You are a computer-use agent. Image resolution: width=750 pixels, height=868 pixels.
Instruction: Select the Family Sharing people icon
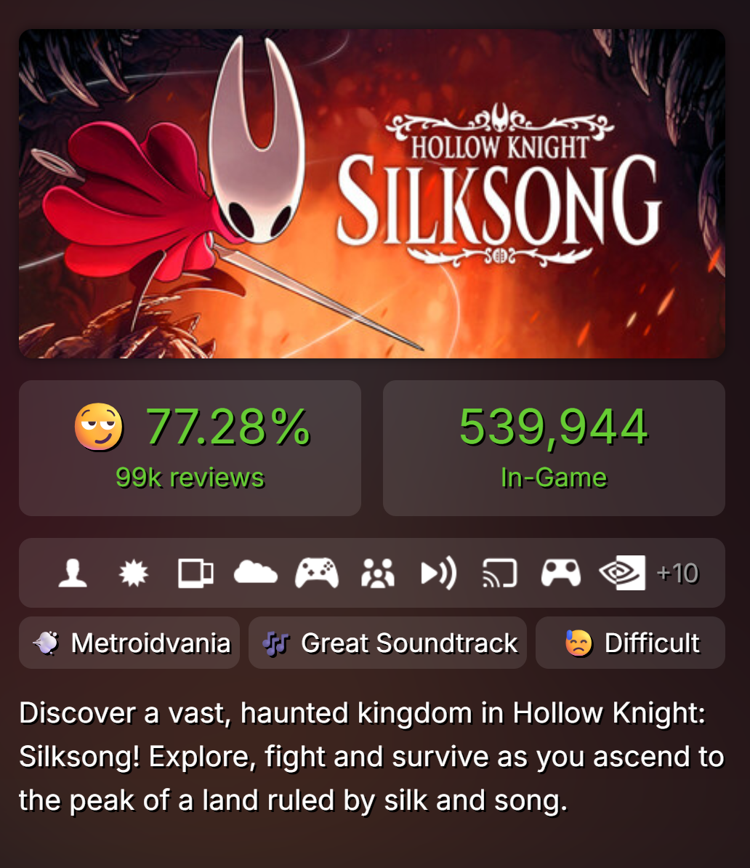click(377, 573)
